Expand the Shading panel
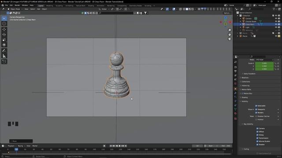282x158 pixels. pos(244,97)
